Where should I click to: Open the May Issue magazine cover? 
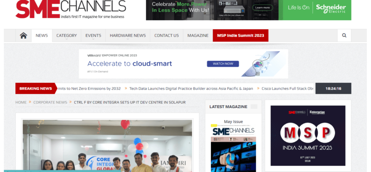point(233,148)
